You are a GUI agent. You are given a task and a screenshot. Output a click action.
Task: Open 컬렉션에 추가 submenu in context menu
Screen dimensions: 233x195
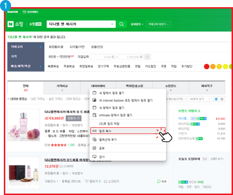point(128,140)
